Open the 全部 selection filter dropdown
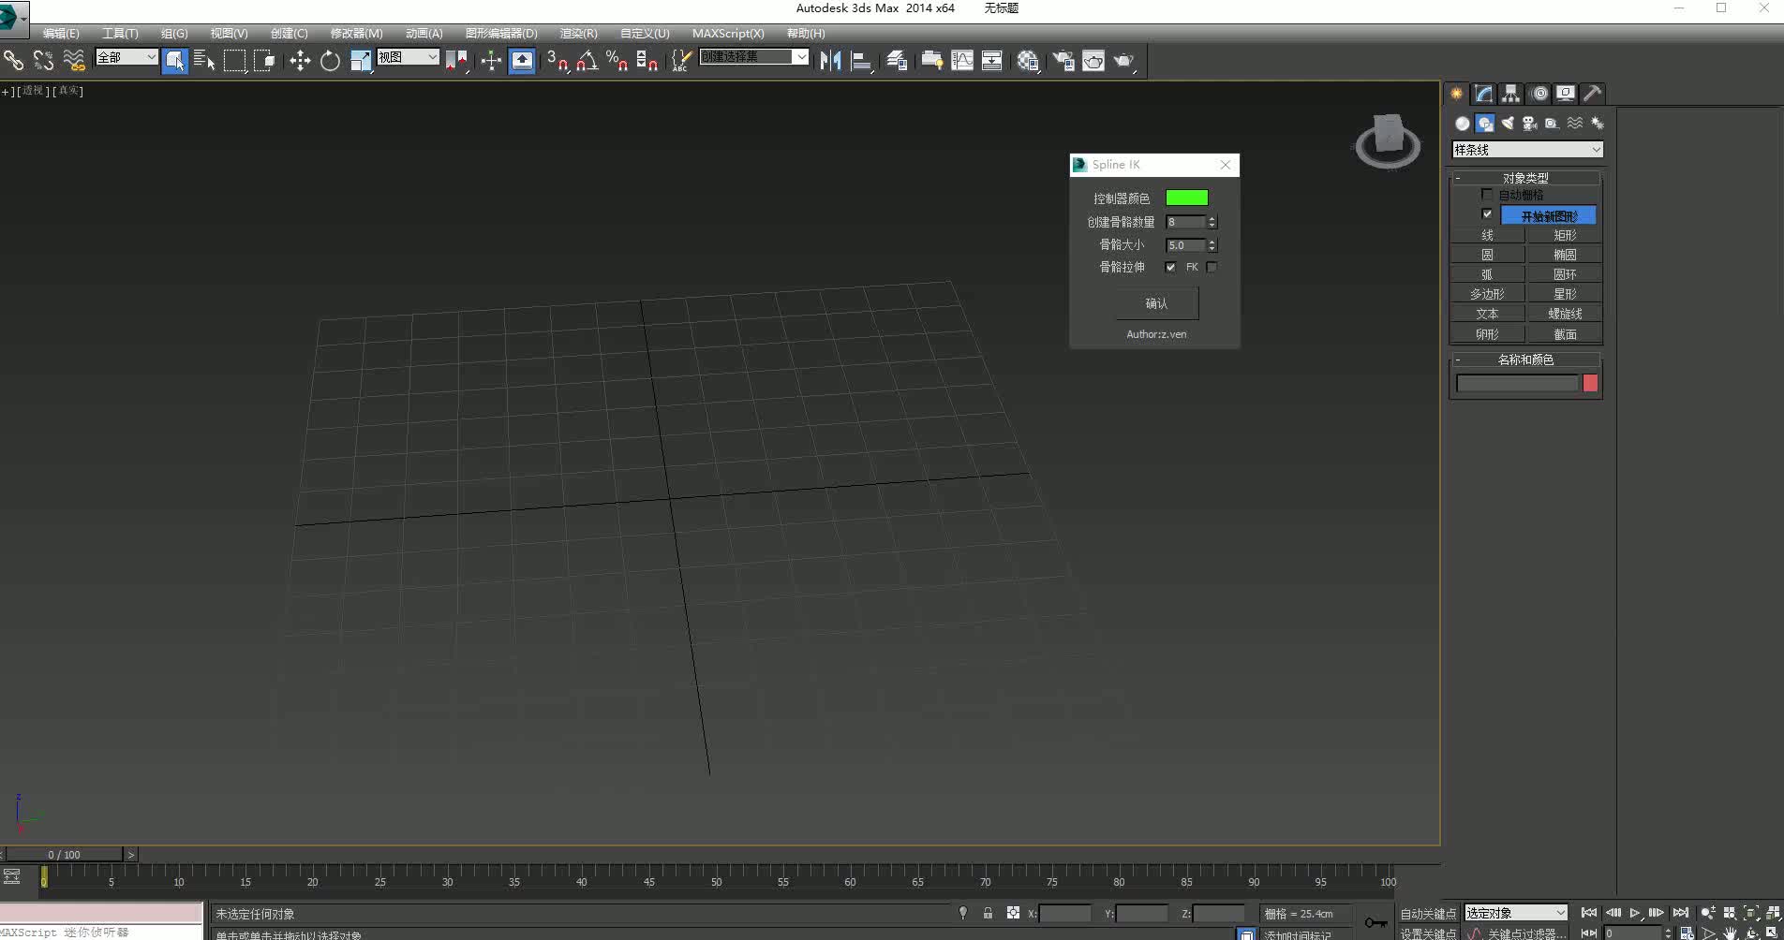 tap(126, 57)
